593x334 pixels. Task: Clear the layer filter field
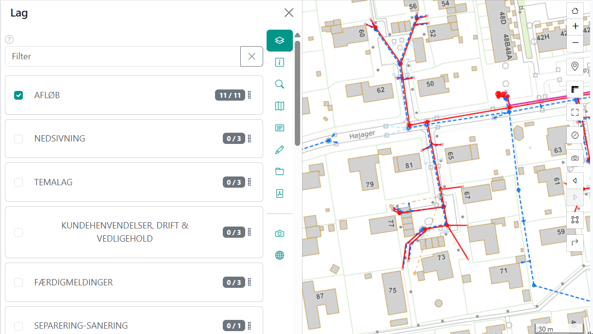pos(252,56)
